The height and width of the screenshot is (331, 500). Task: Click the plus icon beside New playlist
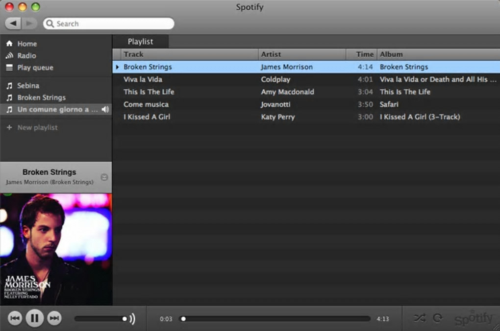coord(9,127)
